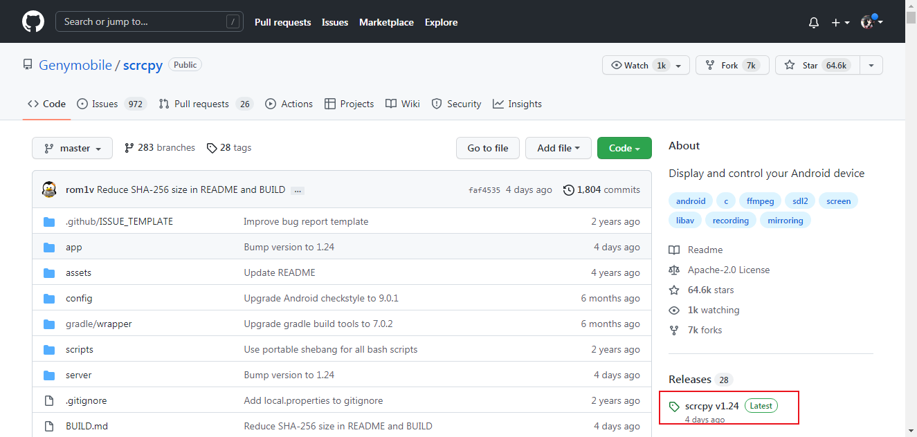Click the file icon beside BUILD.md
917x437 pixels.
point(49,426)
